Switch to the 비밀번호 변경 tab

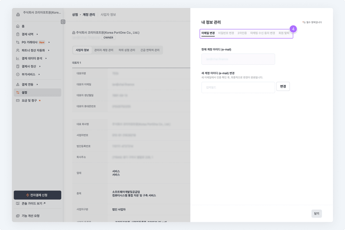coord(226,33)
